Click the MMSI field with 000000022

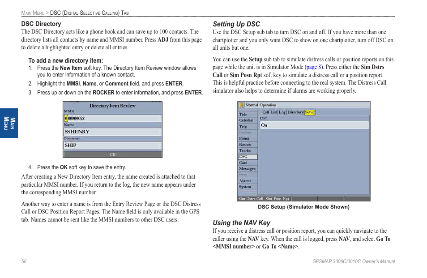click(x=112, y=119)
